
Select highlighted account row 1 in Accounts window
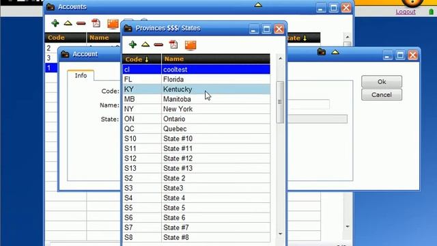pyautogui.click(x=51, y=68)
